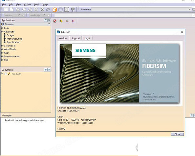Click 'Fibersim 16.1.0 (FS21702.27)' version text
Viewport: 195px width, 156px height.
click(x=72, y=108)
